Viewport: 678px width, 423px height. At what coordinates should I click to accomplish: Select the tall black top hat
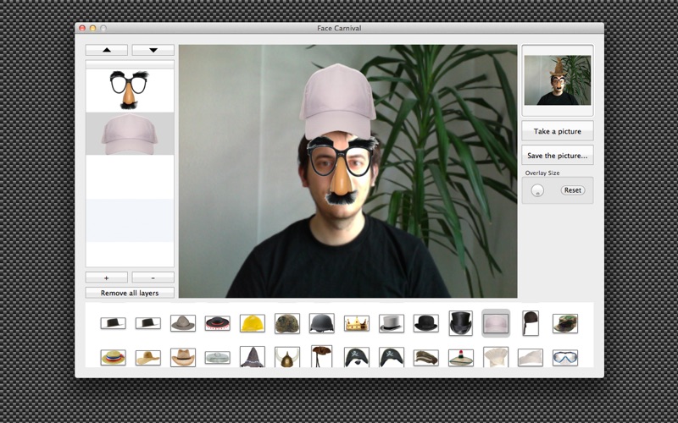[460, 323]
